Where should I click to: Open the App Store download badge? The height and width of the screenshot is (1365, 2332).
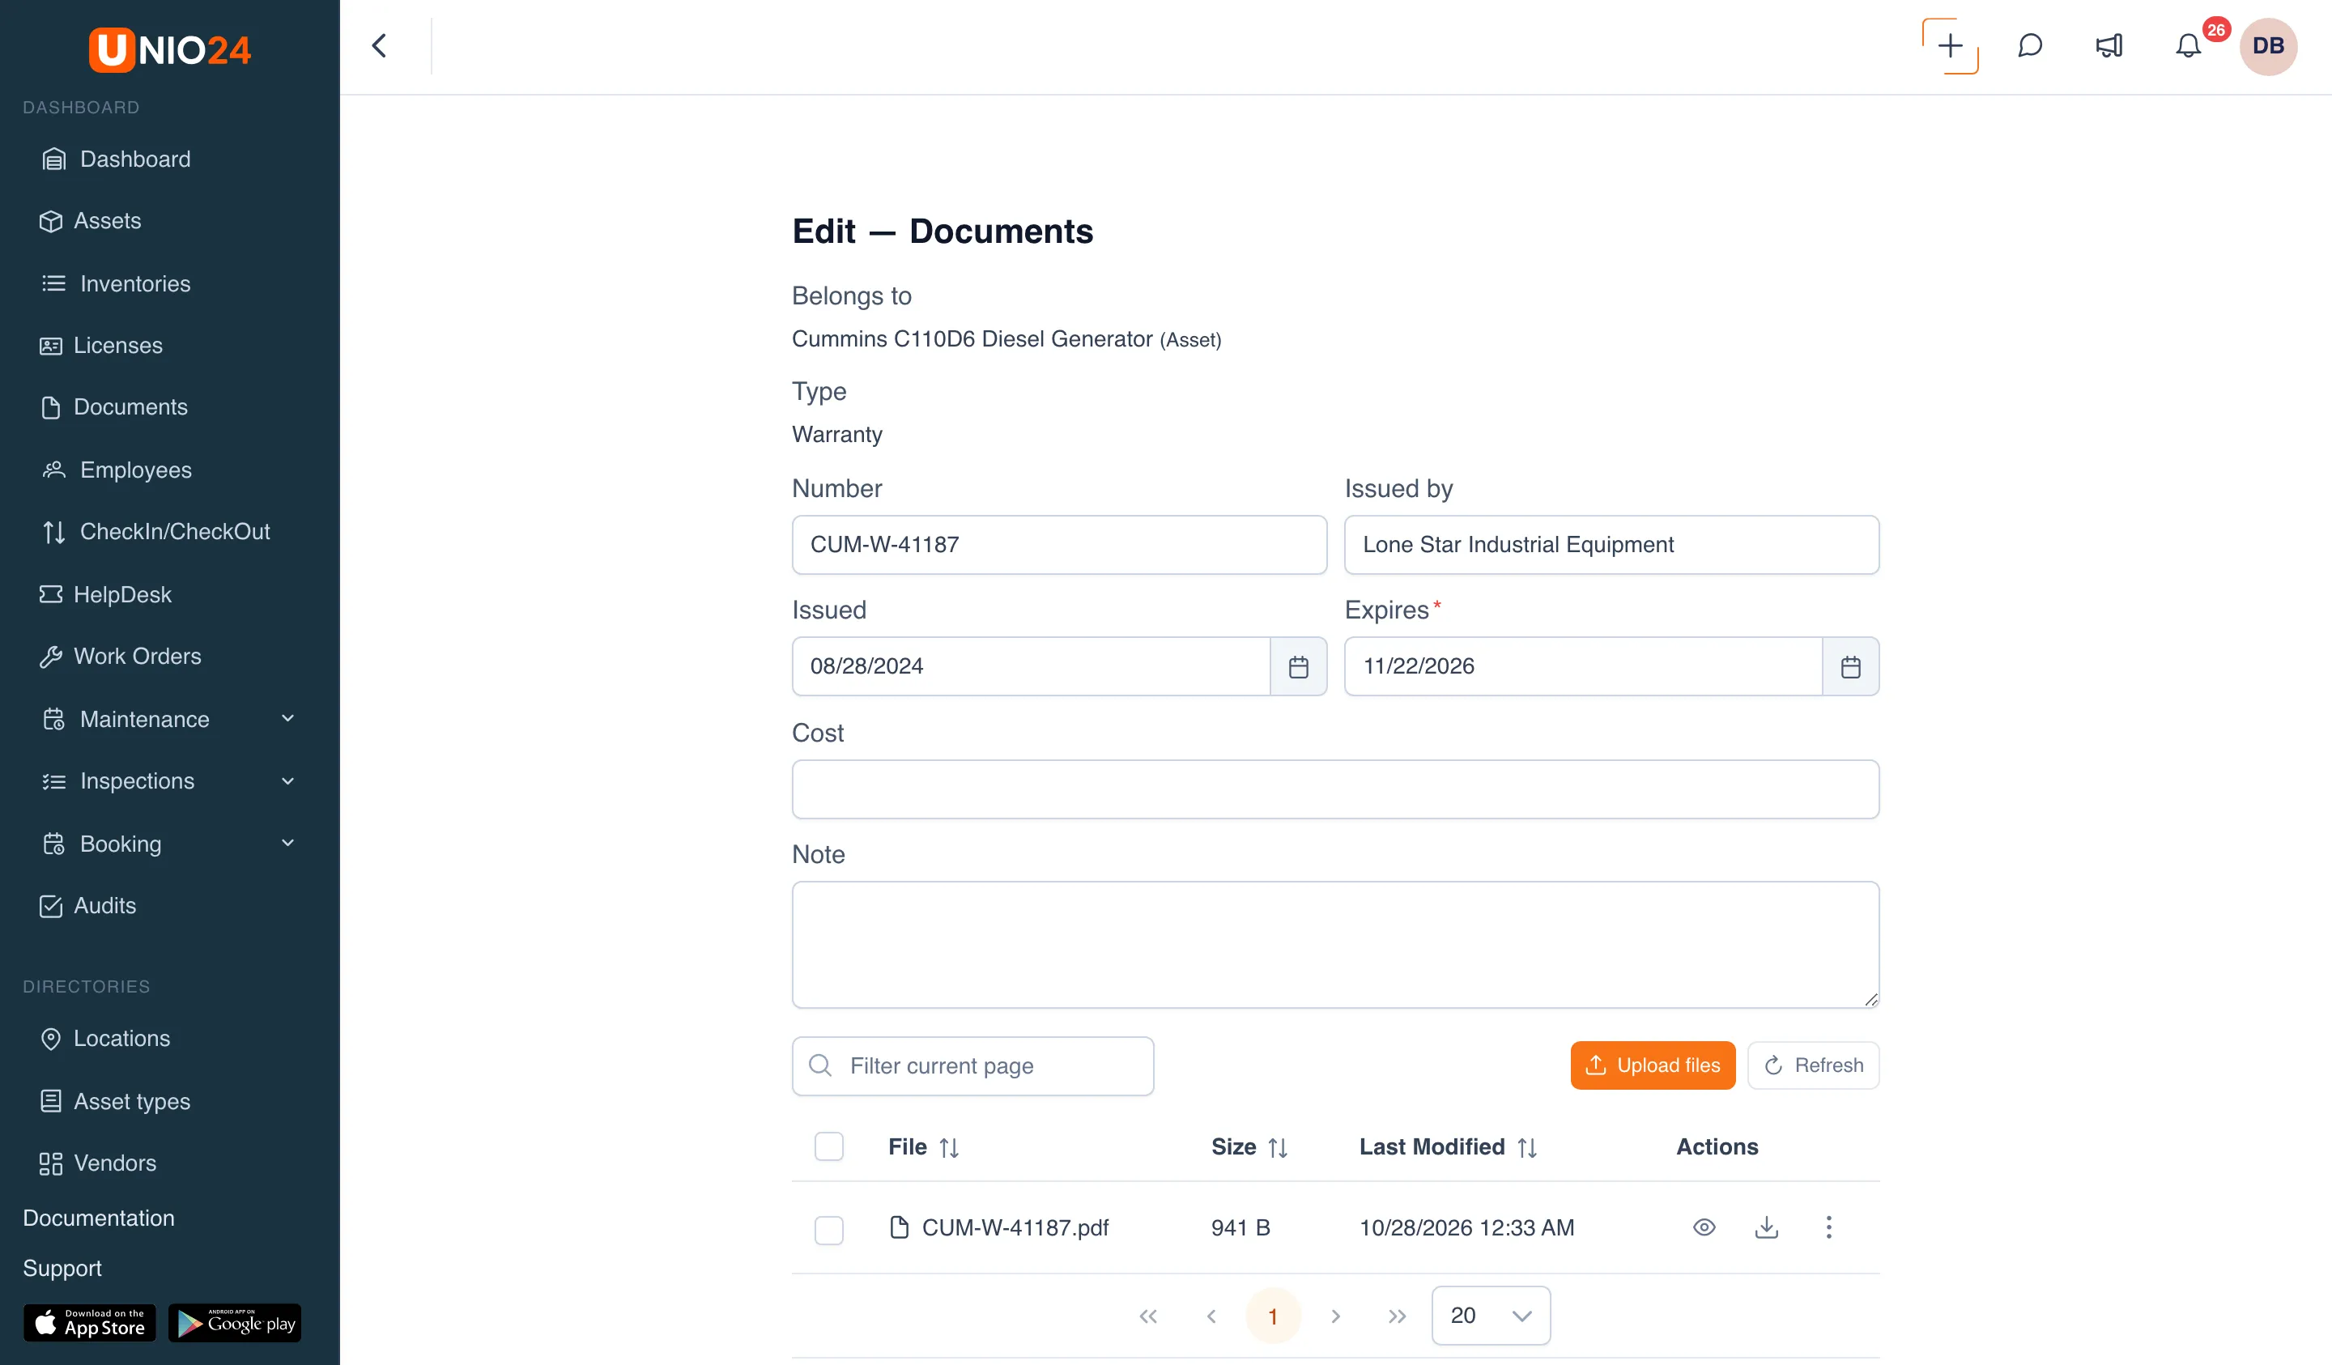pos(90,1324)
